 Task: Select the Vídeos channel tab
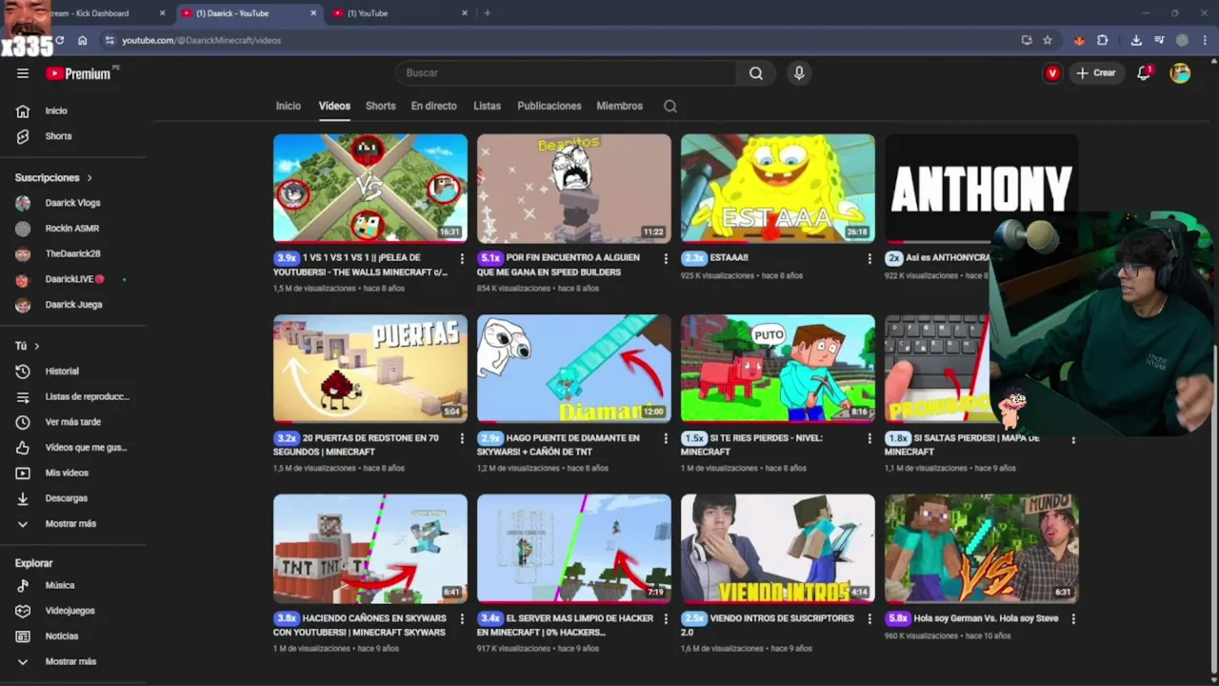tap(334, 106)
